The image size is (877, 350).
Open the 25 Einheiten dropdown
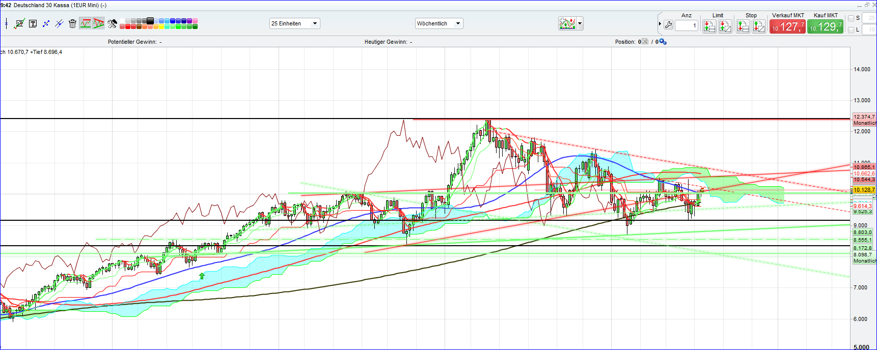point(294,23)
